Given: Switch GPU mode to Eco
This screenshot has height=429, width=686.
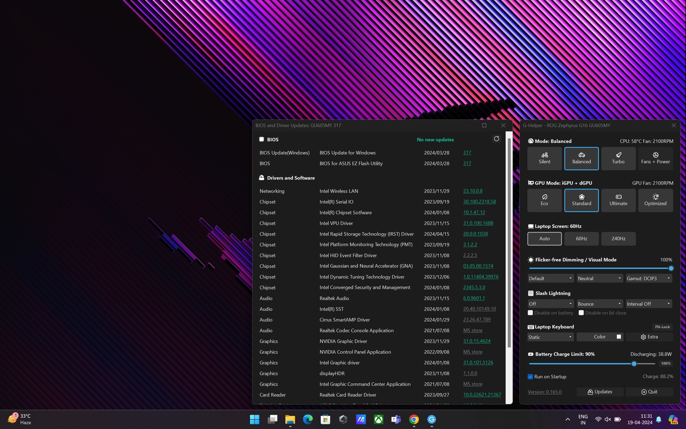Looking at the screenshot, I should [x=544, y=200].
